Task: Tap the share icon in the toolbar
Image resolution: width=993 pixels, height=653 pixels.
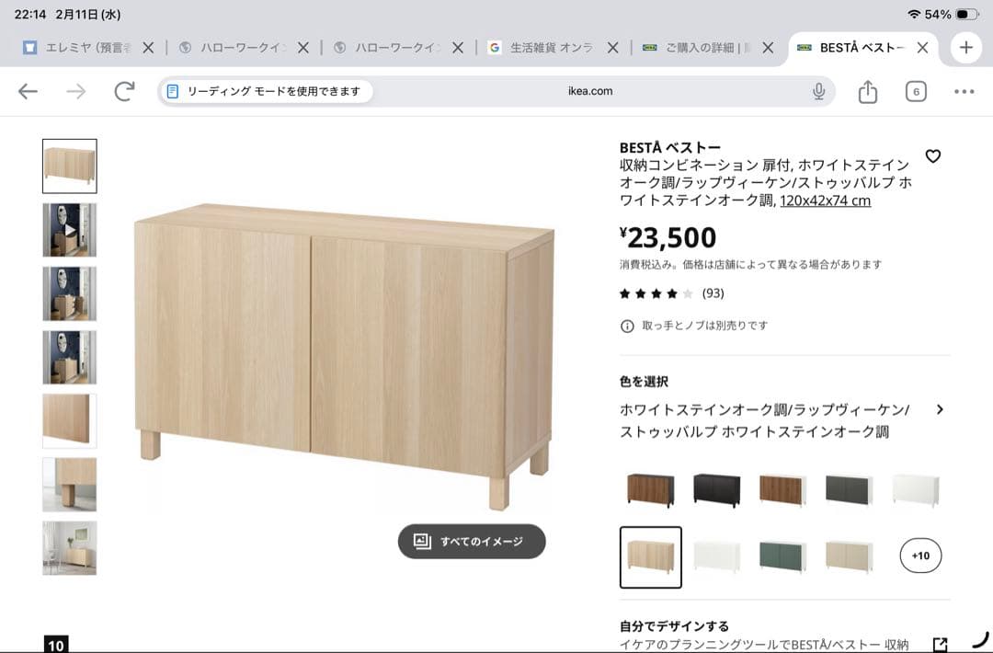Action: coord(867,91)
